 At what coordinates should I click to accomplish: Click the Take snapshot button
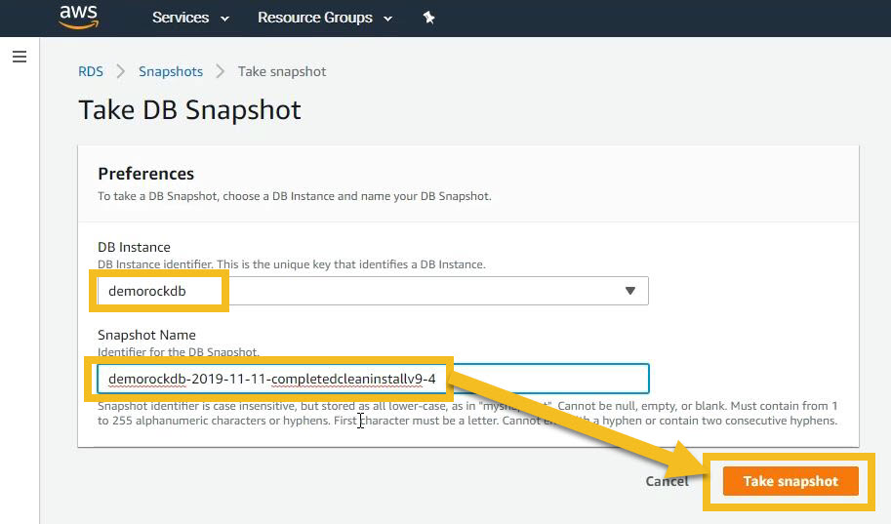[790, 481]
